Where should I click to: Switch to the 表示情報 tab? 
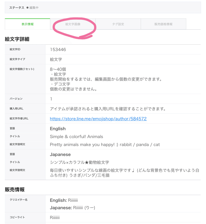27,24
